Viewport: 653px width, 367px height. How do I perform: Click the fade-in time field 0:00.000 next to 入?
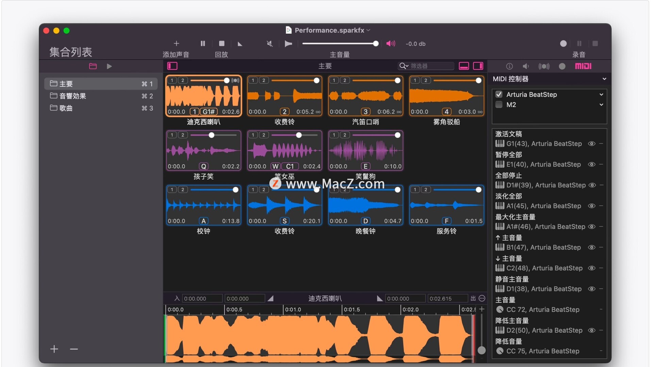(202, 299)
